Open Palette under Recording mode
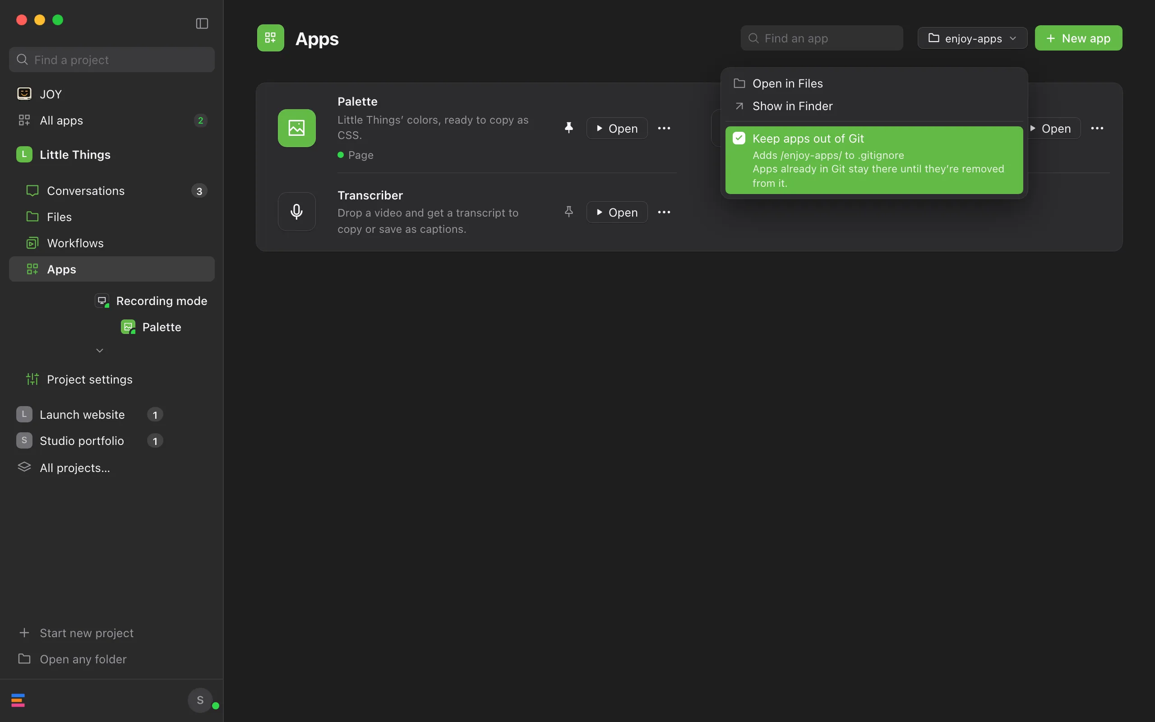The height and width of the screenshot is (722, 1155). [151, 327]
